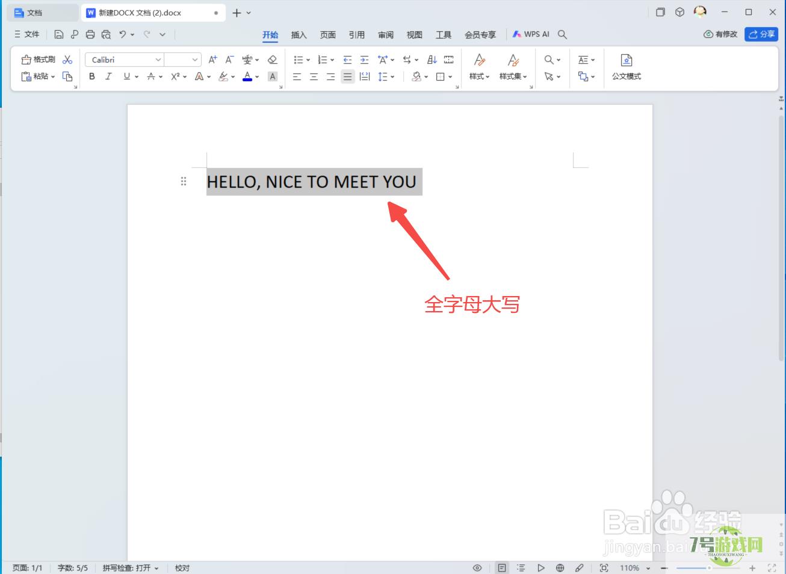Switch to the 插入 (Insert) tab

299,35
